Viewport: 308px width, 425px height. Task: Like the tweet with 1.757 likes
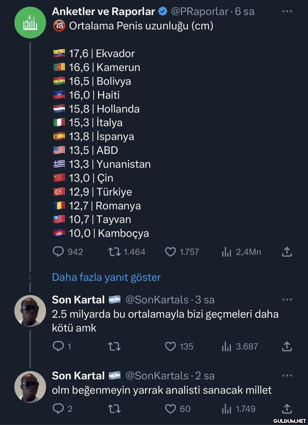pos(170,252)
